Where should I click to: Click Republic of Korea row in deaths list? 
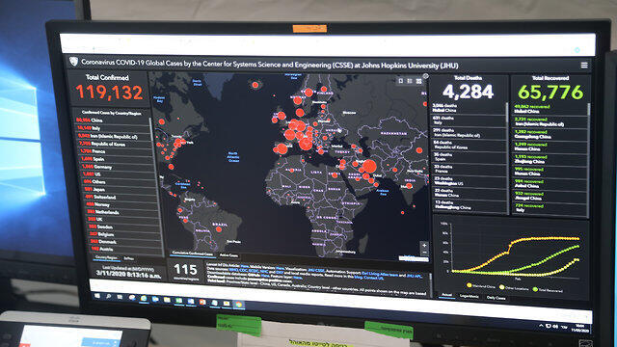click(x=469, y=145)
